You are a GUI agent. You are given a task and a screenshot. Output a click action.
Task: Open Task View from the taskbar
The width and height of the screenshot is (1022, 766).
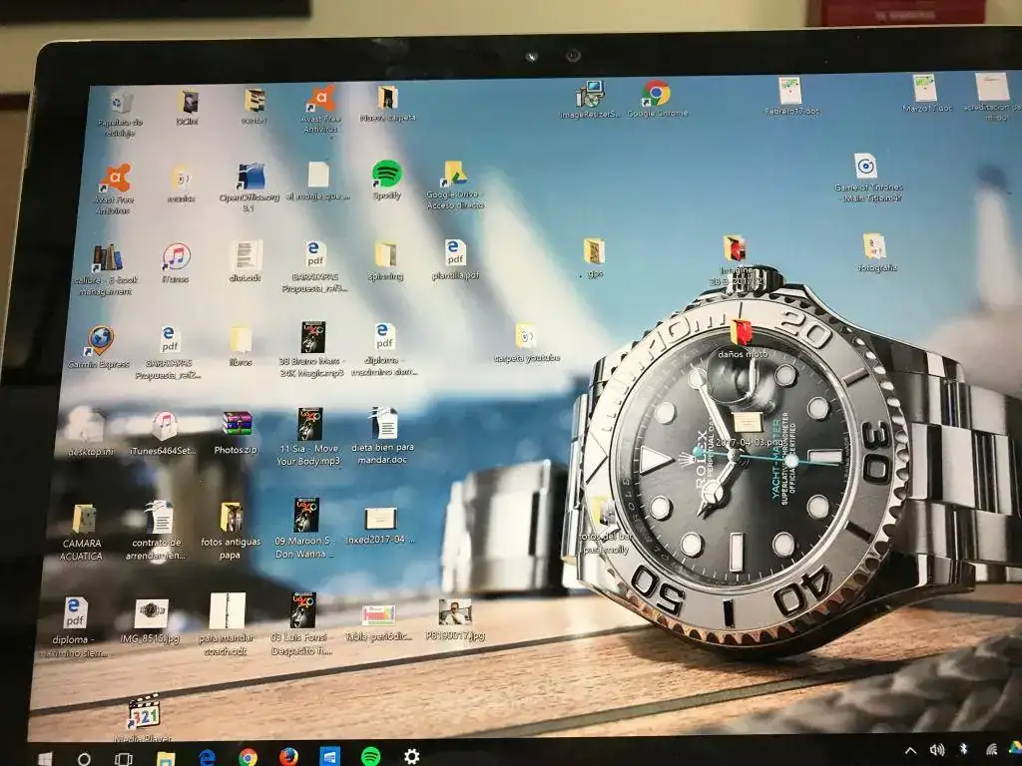(124, 758)
